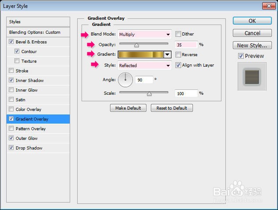278x210 pixels.
Task: Enable the Dither checkbox
Action: [x=178, y=34]
